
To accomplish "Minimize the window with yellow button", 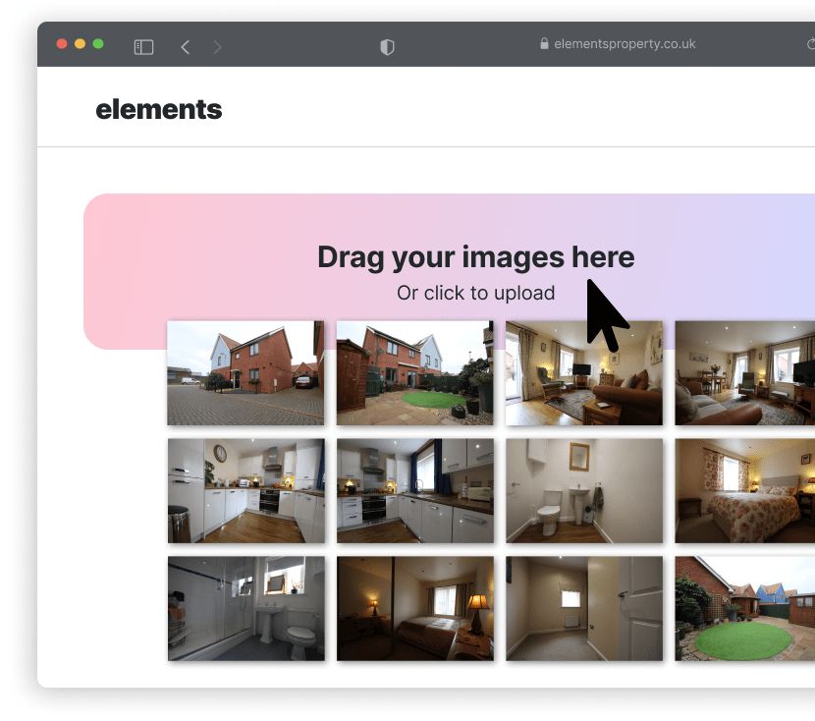I will 81,43.
